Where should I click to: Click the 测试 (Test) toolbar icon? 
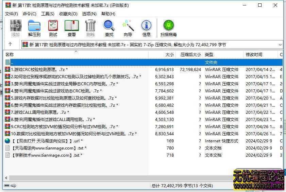point(53,28)
